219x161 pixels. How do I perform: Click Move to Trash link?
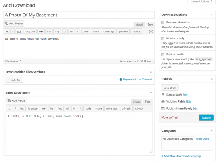(x=170, y=117)
